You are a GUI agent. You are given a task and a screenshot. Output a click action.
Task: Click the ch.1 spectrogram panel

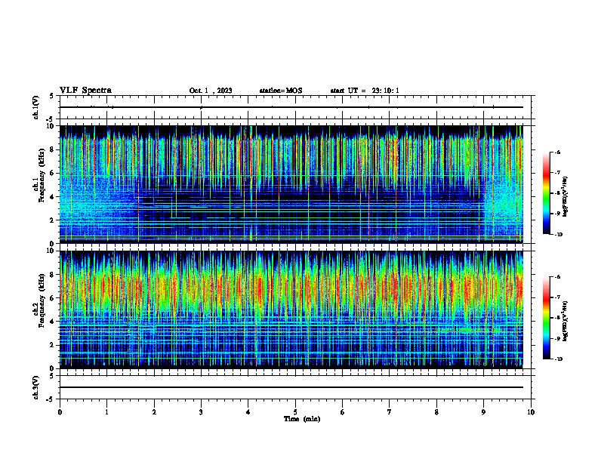(291, 184)
